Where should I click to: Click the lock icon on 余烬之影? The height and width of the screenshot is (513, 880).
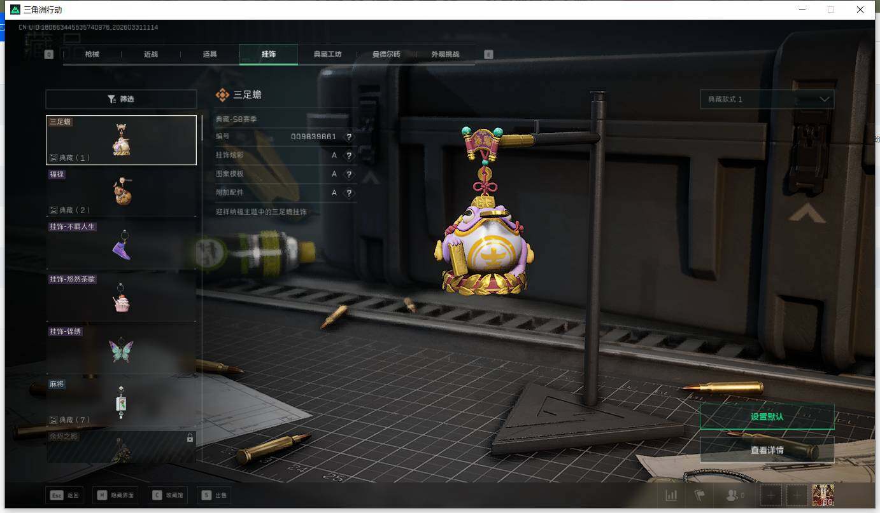[190, 438]
